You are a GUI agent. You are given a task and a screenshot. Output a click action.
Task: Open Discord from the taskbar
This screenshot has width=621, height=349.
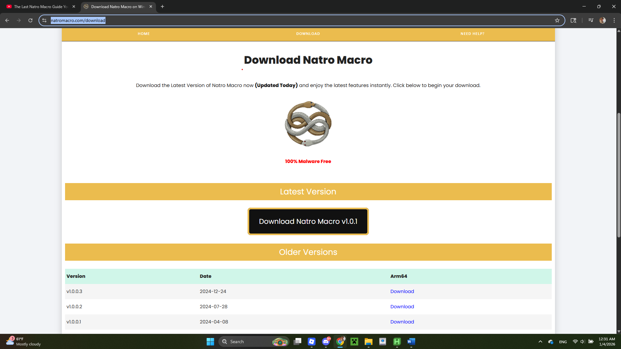(326, 342)
